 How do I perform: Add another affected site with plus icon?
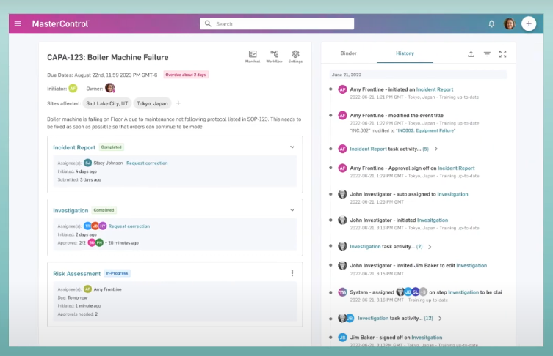(x=178, y=103)
